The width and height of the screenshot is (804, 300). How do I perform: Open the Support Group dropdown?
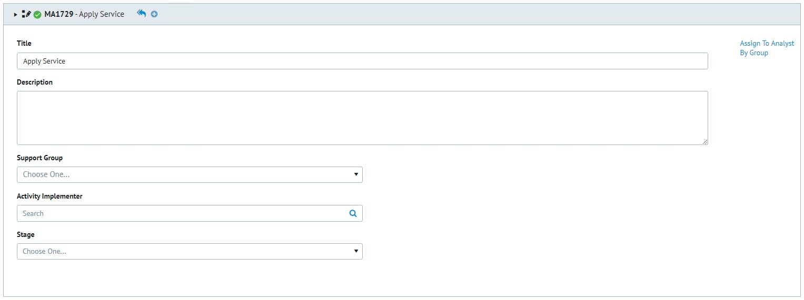point(190,174)
